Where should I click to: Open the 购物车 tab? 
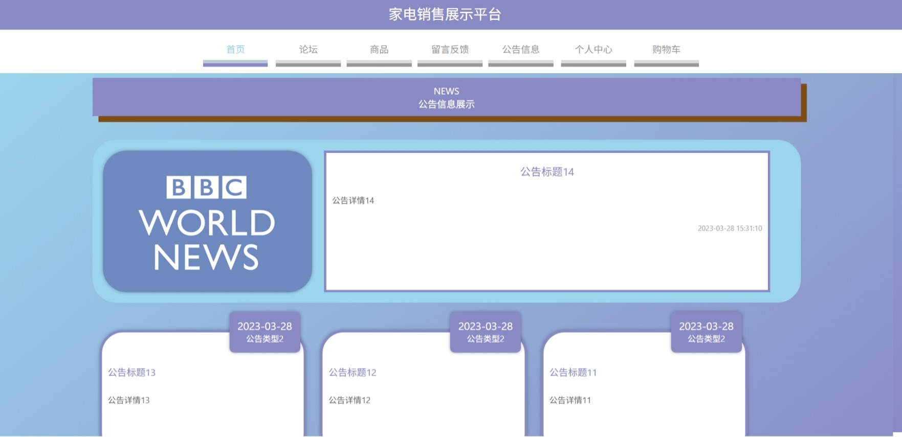[666, 50]
